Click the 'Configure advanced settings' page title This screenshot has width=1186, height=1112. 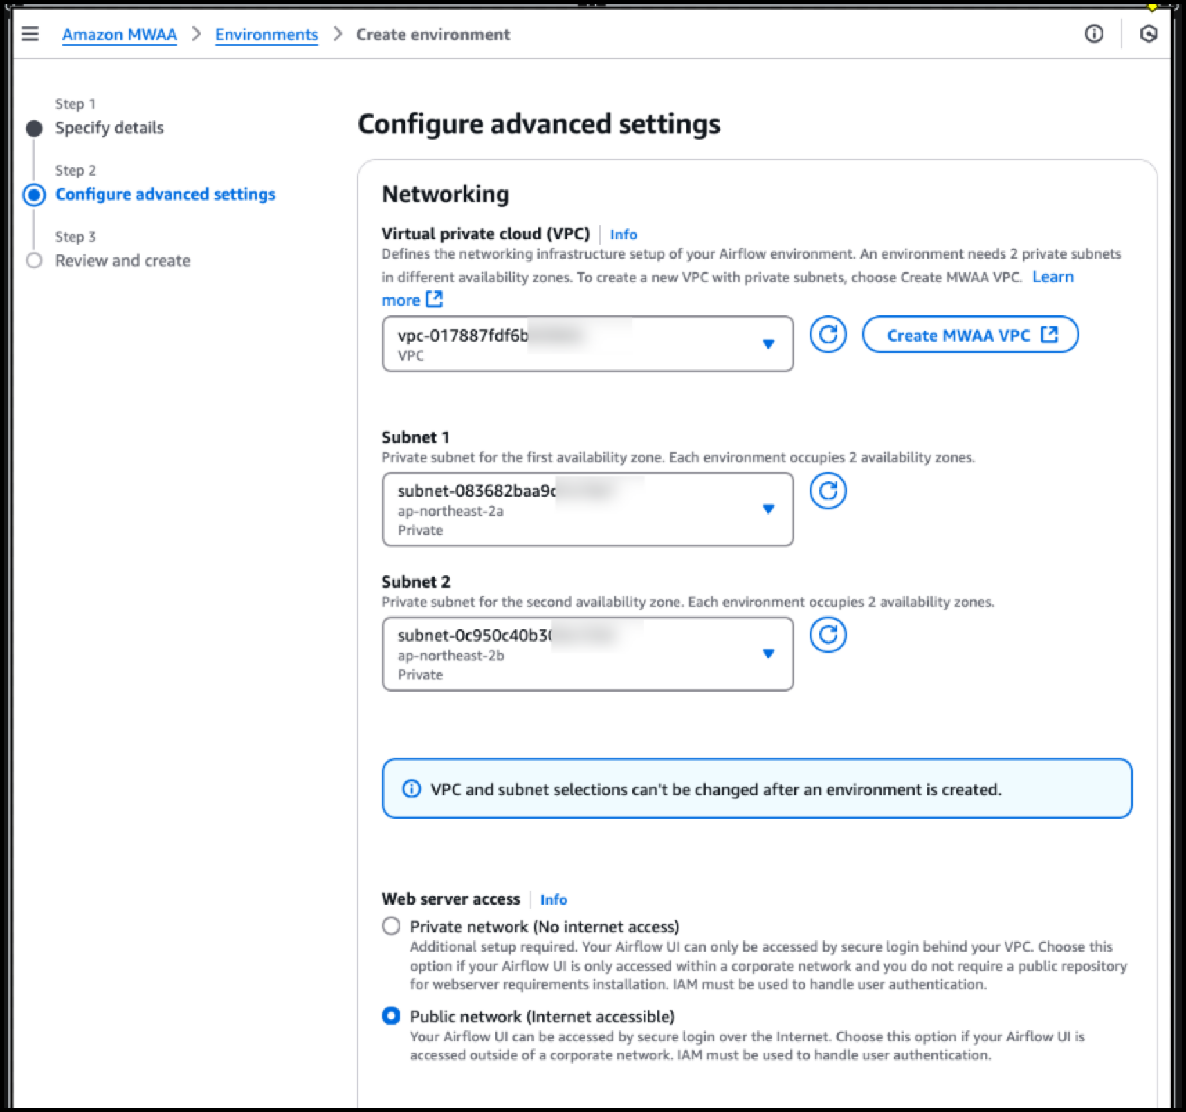click(539, 124)
